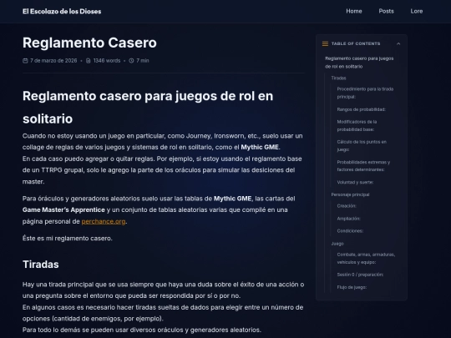Jump to 'Reglamento casero para juegos de rol en solitario' in contents
This screenshot has width=451, height=338.
coord(359,63)
